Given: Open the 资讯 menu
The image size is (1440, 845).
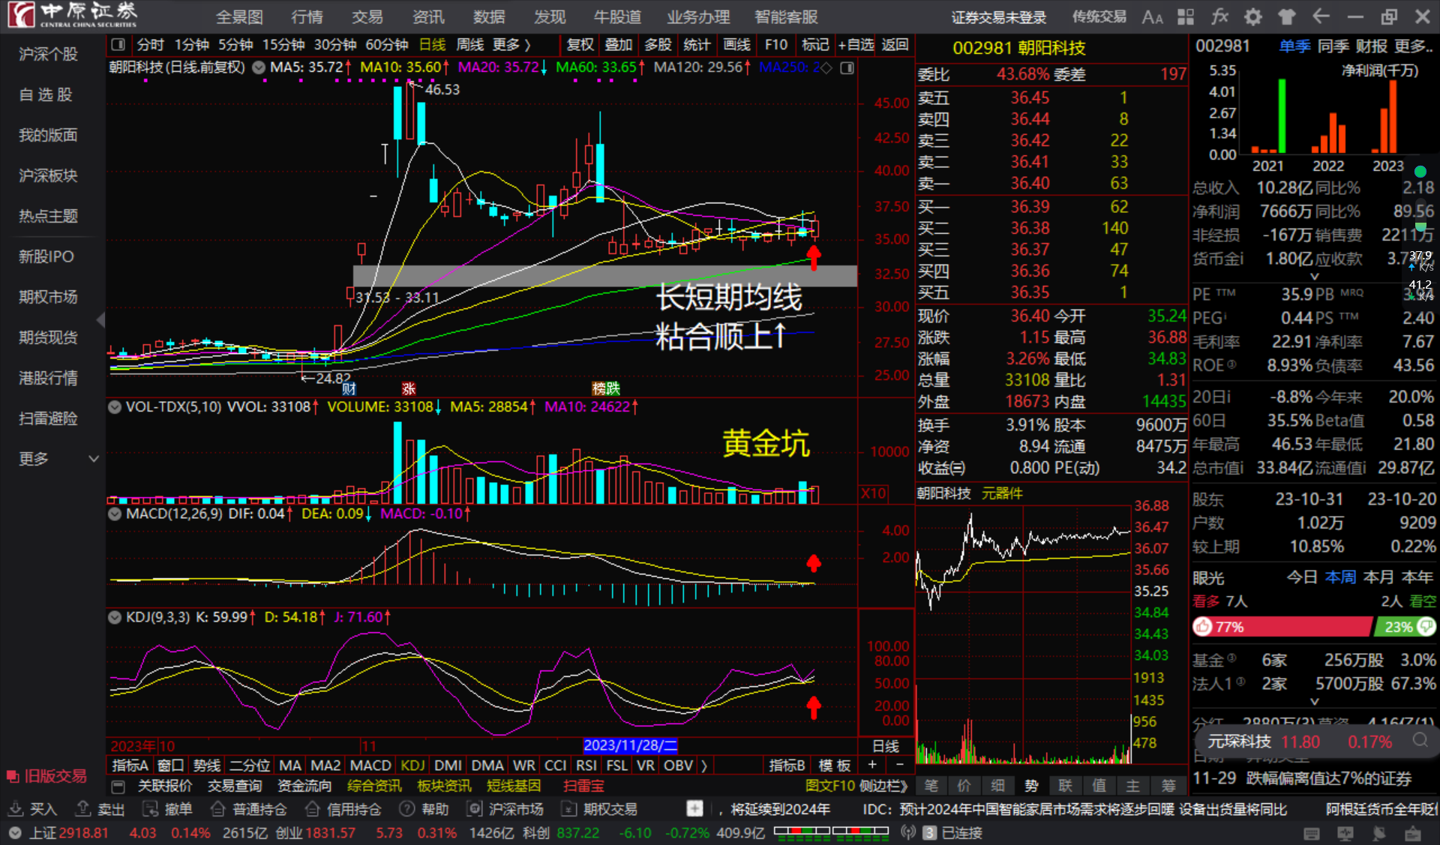Looking at the screenshot, I should pos(428,17).
